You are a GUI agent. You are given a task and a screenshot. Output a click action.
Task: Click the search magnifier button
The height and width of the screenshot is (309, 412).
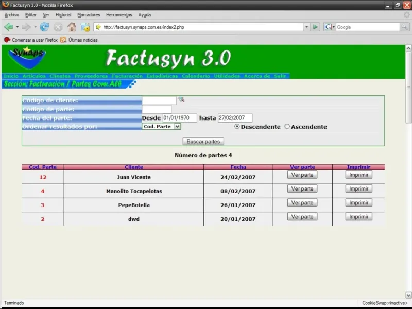pyautogui.click(x=405, y=27)
